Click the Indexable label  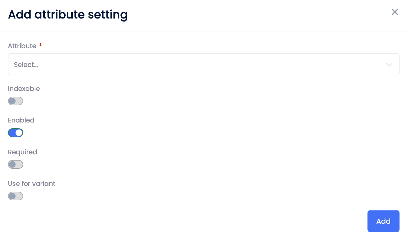coord(24,88)
